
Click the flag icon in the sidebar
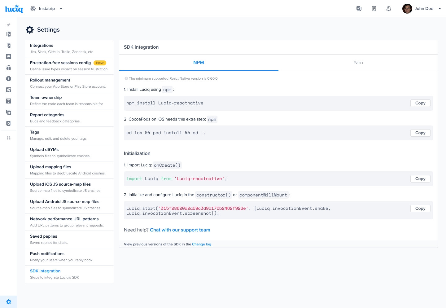[x=9, y=56]
